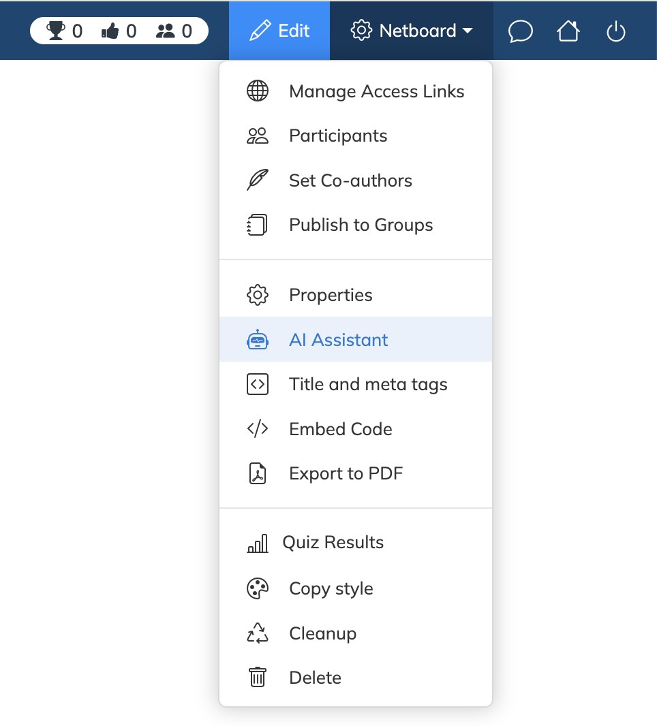
Task: Click the palette icon beside Copy style
Action: click(258, 588)
